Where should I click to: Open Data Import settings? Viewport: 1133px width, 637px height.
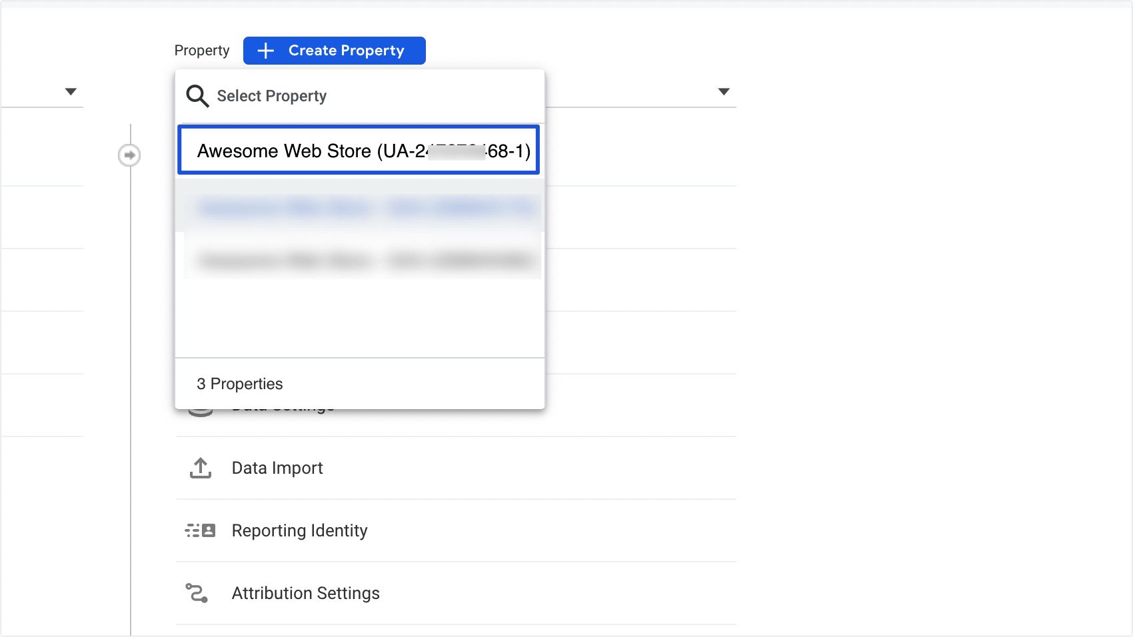457,468
